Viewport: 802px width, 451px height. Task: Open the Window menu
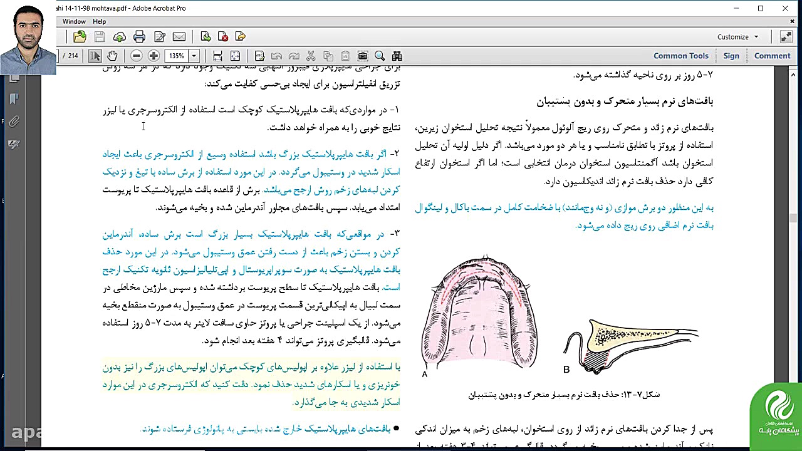point(74,21)
